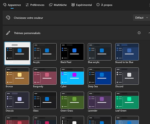Viewport: 150px width, 124px height.
Task: Select the Default theme thumbnail
Action: coord(17,53)
